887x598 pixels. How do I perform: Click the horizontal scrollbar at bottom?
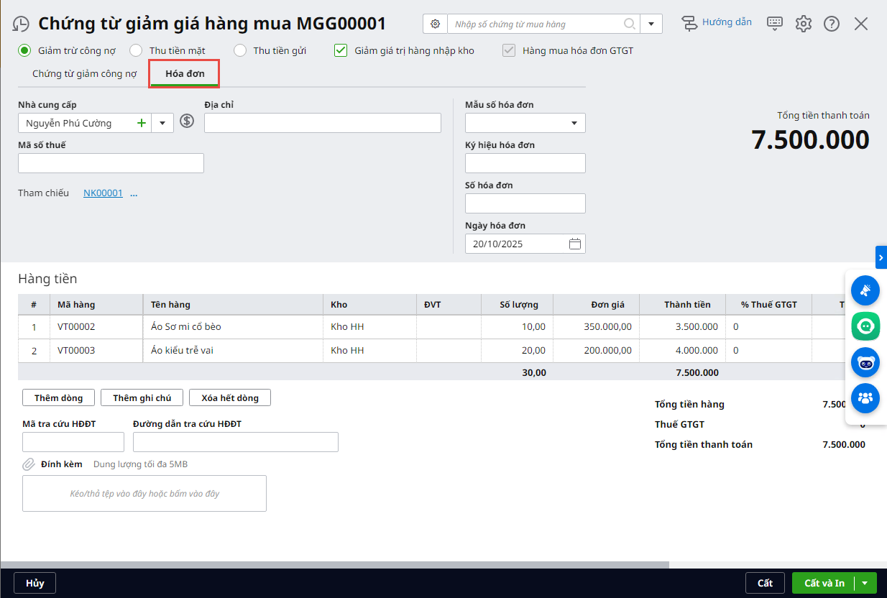(334, 565)
